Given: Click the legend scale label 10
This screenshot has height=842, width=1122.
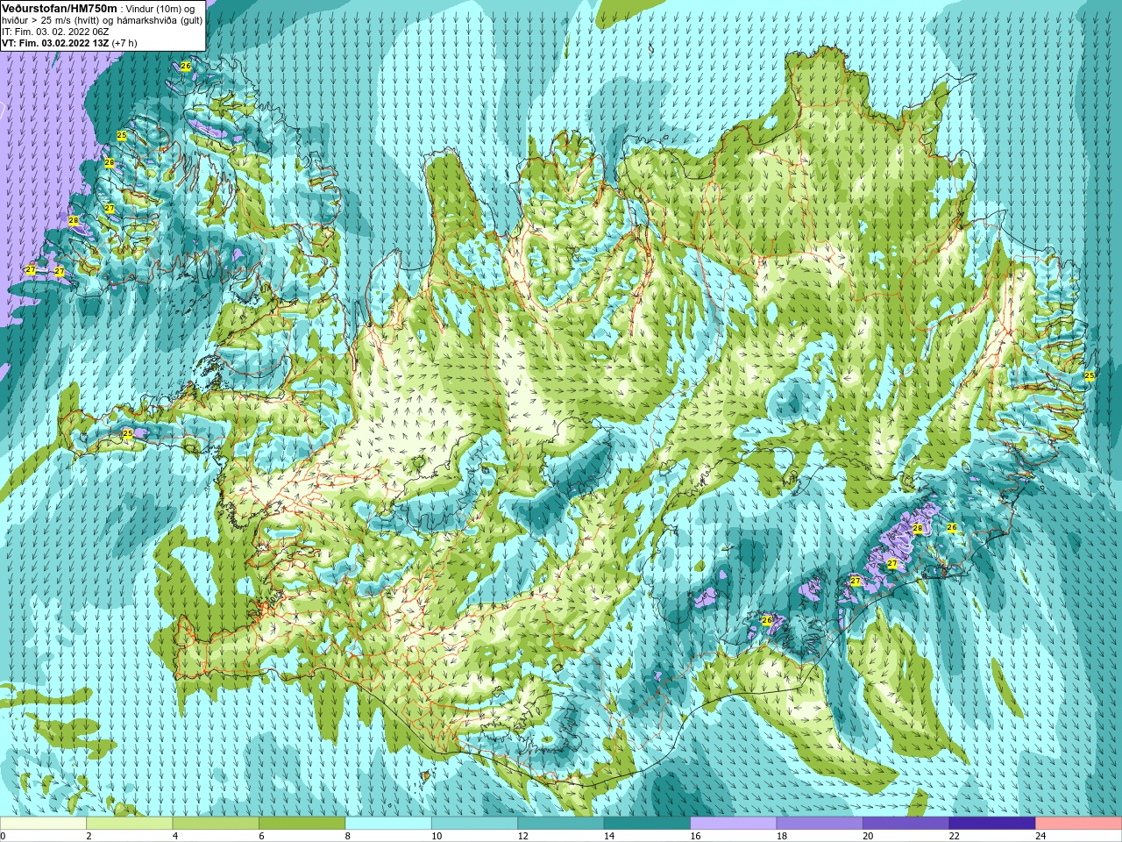Looking at the screenshot, I should (x=437, y=836).
